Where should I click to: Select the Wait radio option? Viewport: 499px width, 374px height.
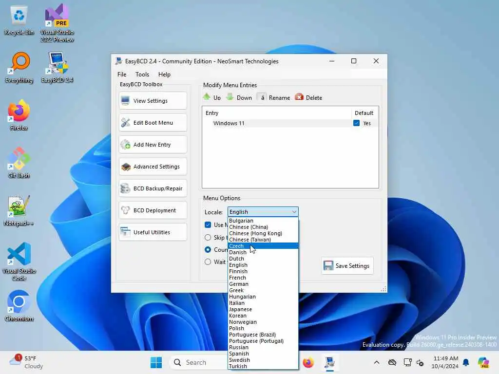point(208,262)
